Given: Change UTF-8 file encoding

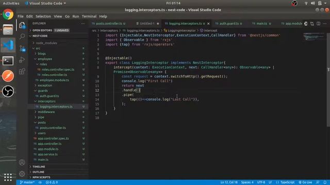Looking at the screenshot, I should click(x=261, y=182).
